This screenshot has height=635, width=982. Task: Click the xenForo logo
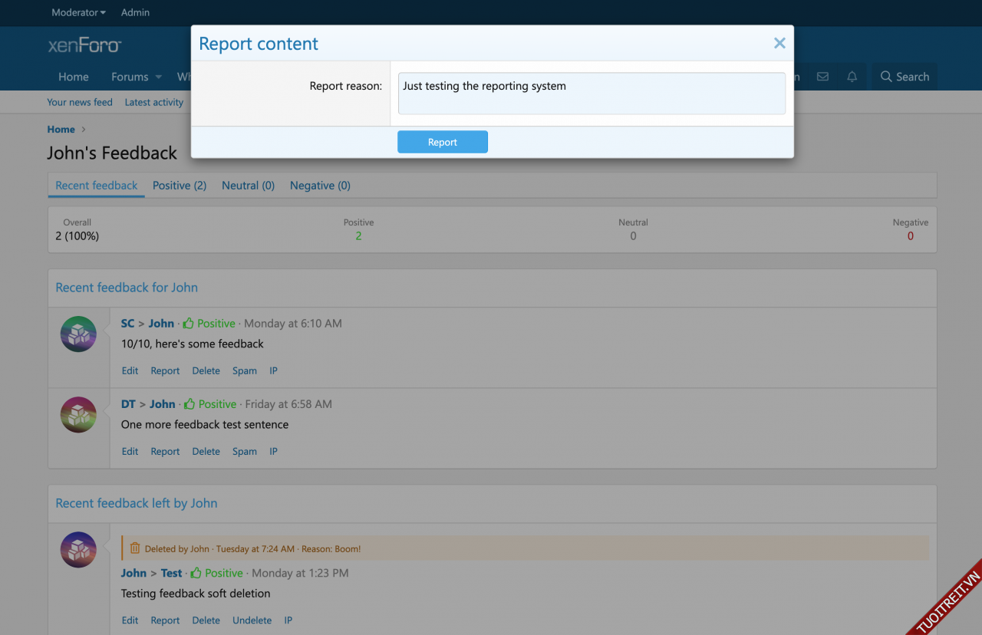pos(84,46)
